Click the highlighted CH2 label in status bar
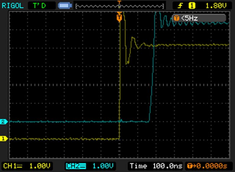The height and width of the screenshot is (172, 235). (76, 166)
